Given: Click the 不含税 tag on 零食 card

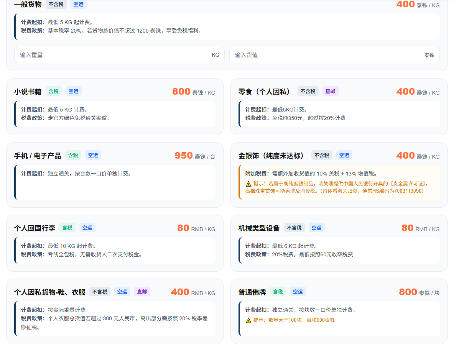Looking at the screenshot, I should pyautogui.click(x=308, y=91).
